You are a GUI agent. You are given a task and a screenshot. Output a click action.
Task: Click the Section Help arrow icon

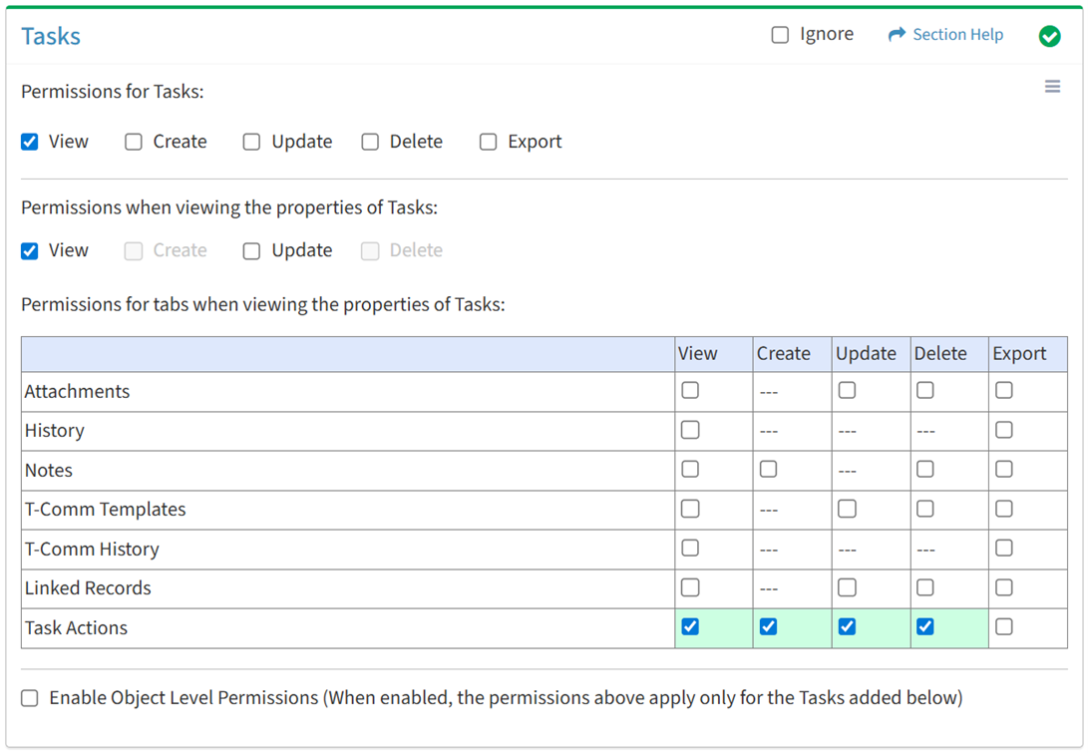point(897,35)
